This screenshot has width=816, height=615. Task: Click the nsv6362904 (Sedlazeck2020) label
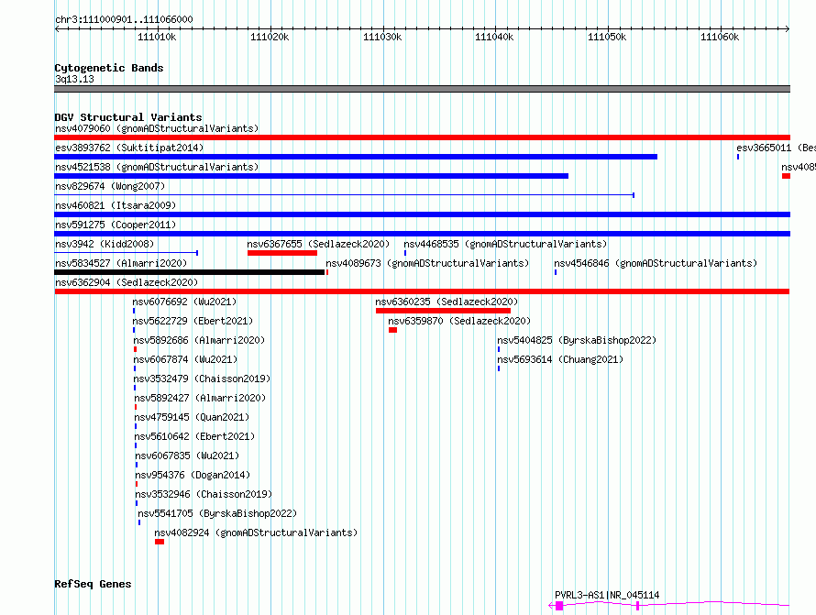(x=127, y=282)
